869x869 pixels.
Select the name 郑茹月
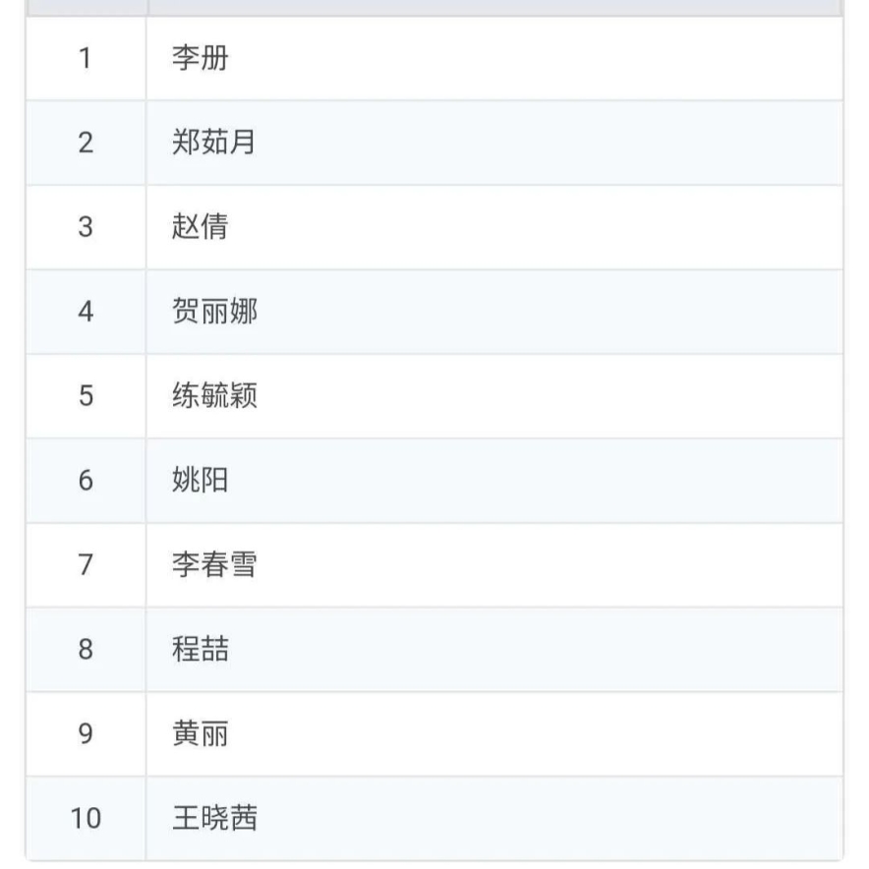pyautogui.click(x=214, y=143)
